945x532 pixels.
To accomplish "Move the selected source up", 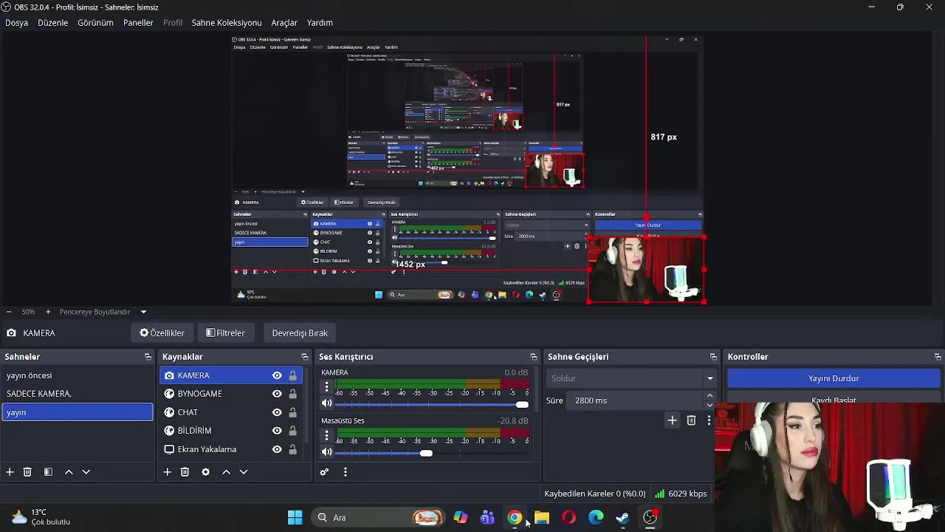I will (x=227, y=472).
